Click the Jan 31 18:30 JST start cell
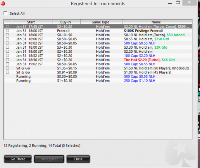 29,60
